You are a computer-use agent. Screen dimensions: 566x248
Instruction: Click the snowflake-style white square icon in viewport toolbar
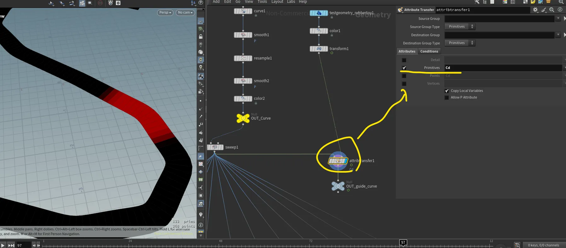click(x=118, y=3)
